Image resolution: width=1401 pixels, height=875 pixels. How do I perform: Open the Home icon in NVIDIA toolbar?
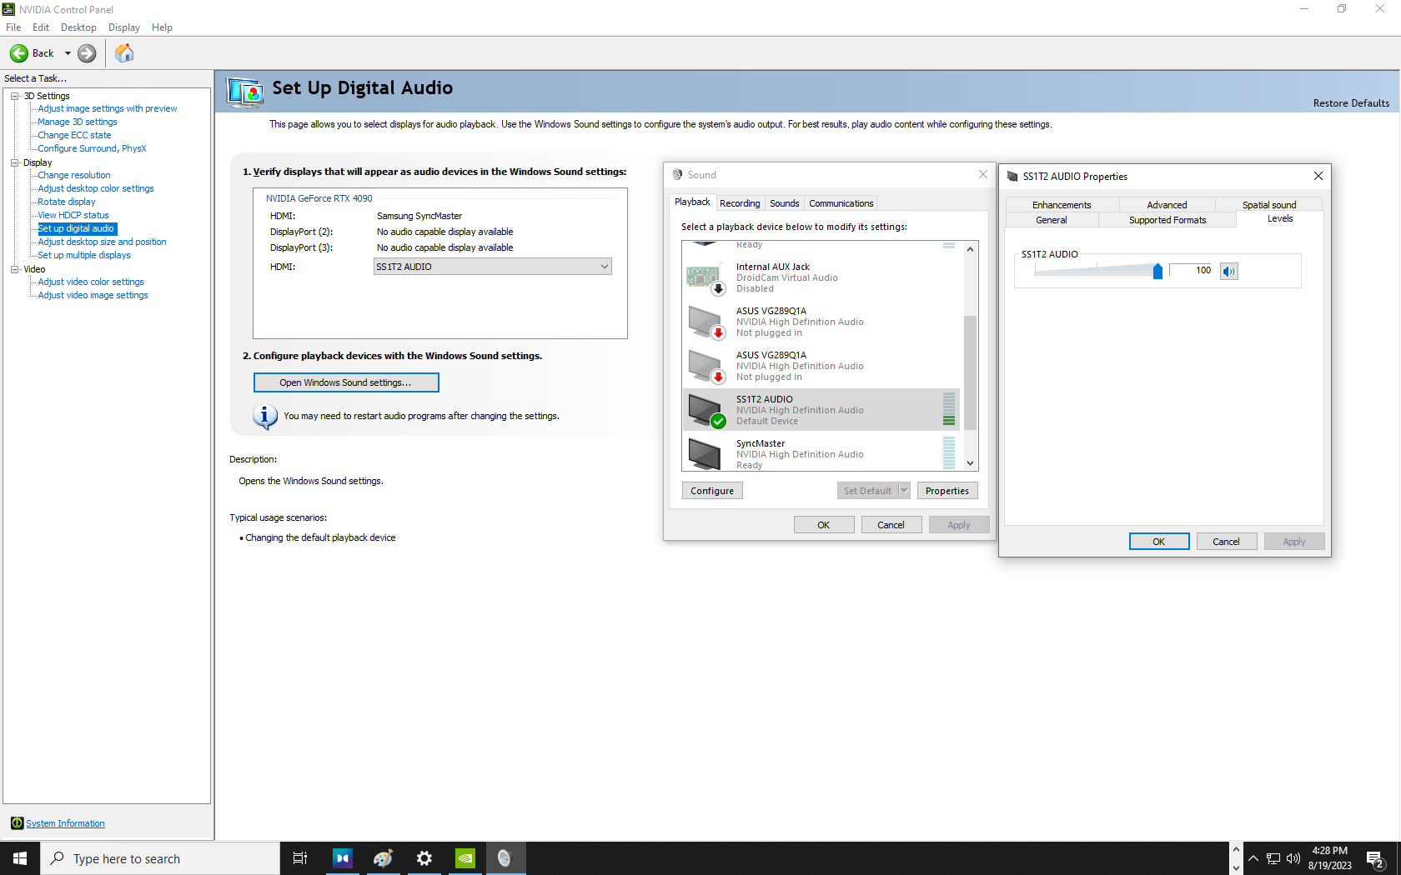[x=124, y=53]
